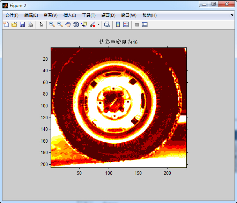Activate the Brush data tool
Image resolution: width=237 pixels, height=203 pixels.
[92, 24]
